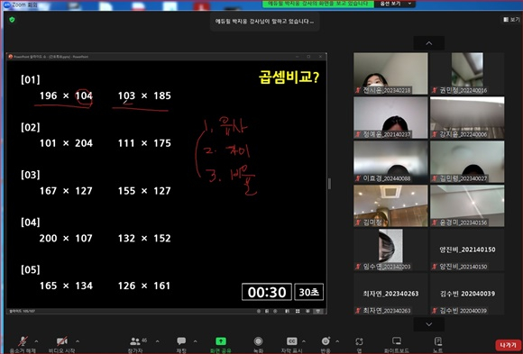Expand the 옵션 보기 dropdown
This screenshot has width=523, height=354.
(x=395, y=4)
